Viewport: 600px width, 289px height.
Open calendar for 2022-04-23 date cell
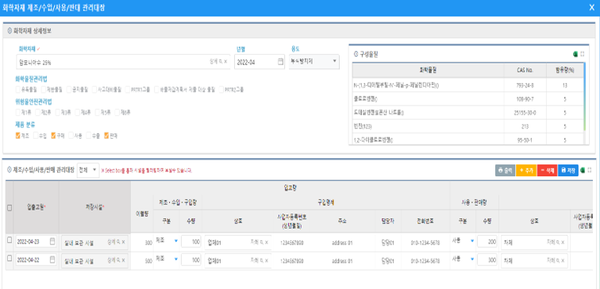coord(52,242)
